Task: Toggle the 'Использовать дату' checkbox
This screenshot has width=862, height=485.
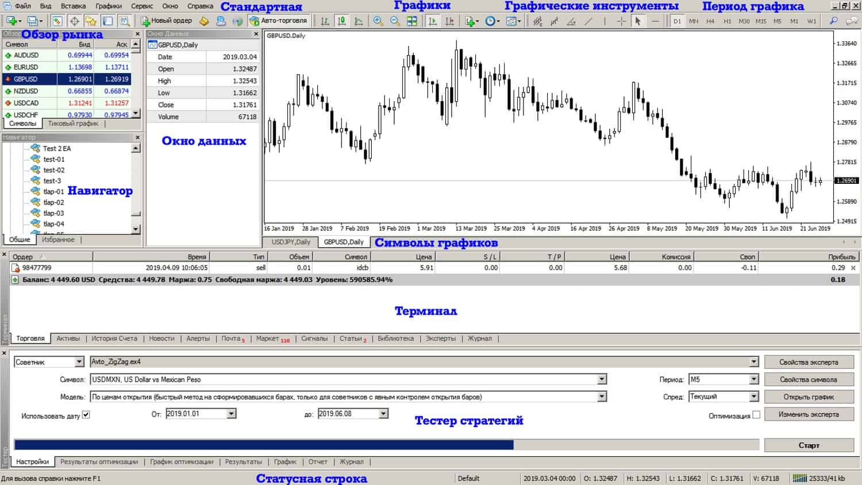Action: click(86, 414)
